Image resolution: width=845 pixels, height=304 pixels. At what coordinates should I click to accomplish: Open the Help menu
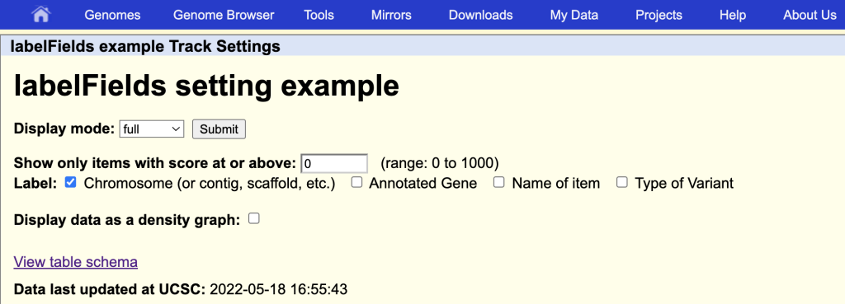(733, 15)
